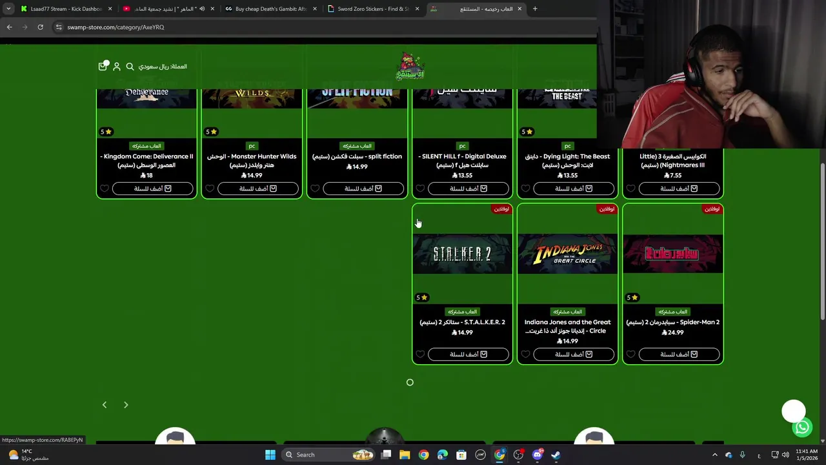Click the swamp store logo in header
The width and height of the screenshot is (826, 465).
410,67
